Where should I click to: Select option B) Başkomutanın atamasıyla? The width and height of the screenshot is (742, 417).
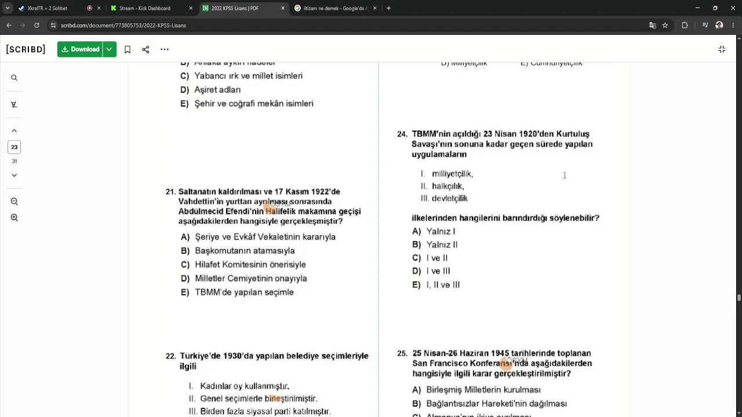[x=238, y=251]
